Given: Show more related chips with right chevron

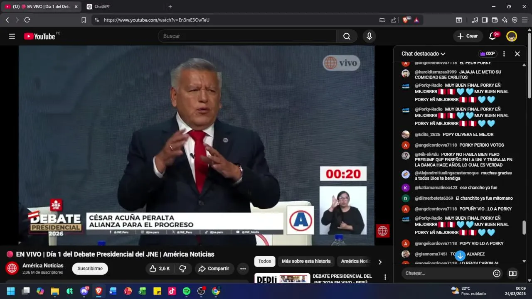Looking at the screenshot, I should click(x=379, y=262).
